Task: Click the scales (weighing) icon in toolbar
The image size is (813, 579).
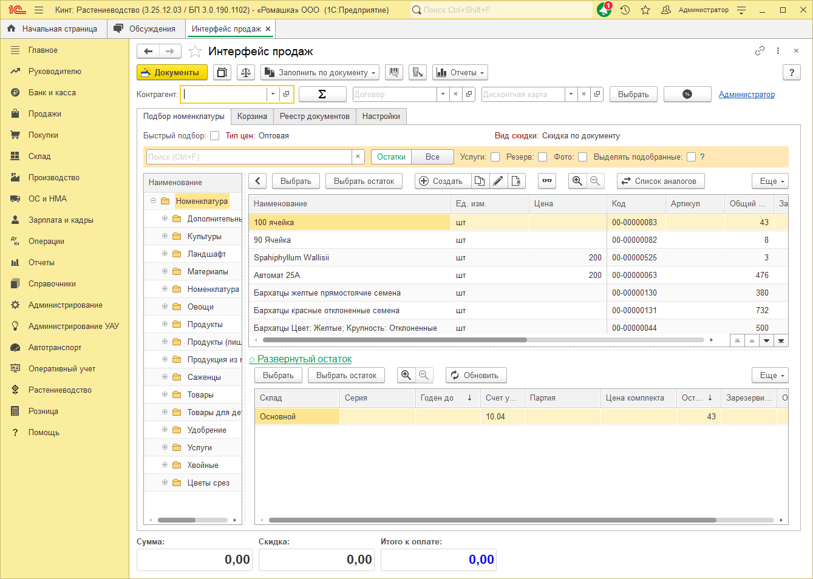Action: coord(246,73)
